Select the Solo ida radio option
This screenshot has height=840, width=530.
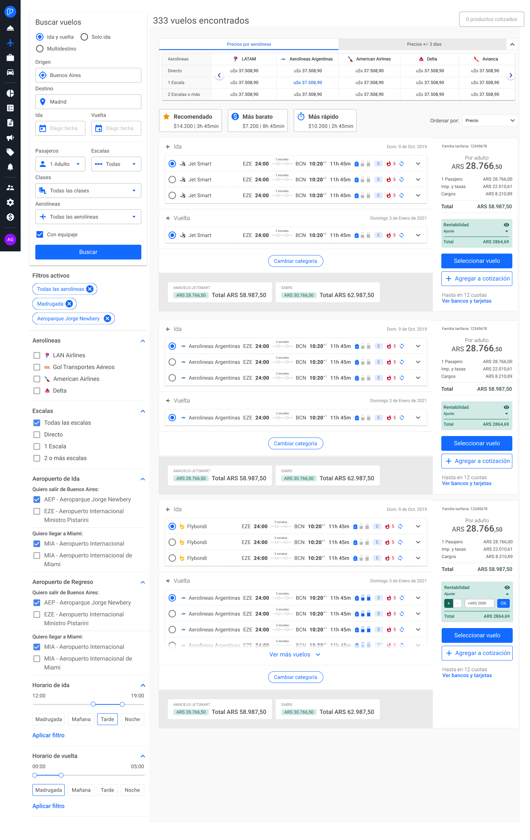point(84,37)
